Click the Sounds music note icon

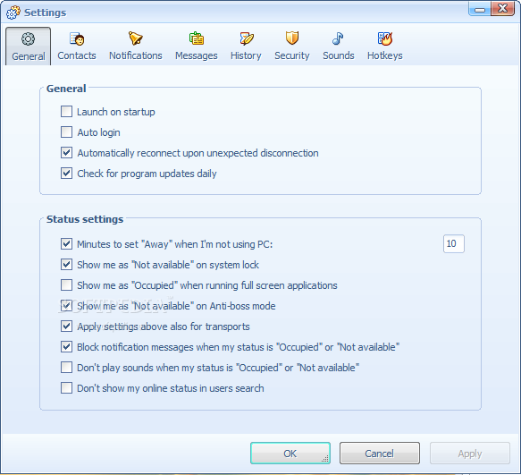click(x=338, y=38)
